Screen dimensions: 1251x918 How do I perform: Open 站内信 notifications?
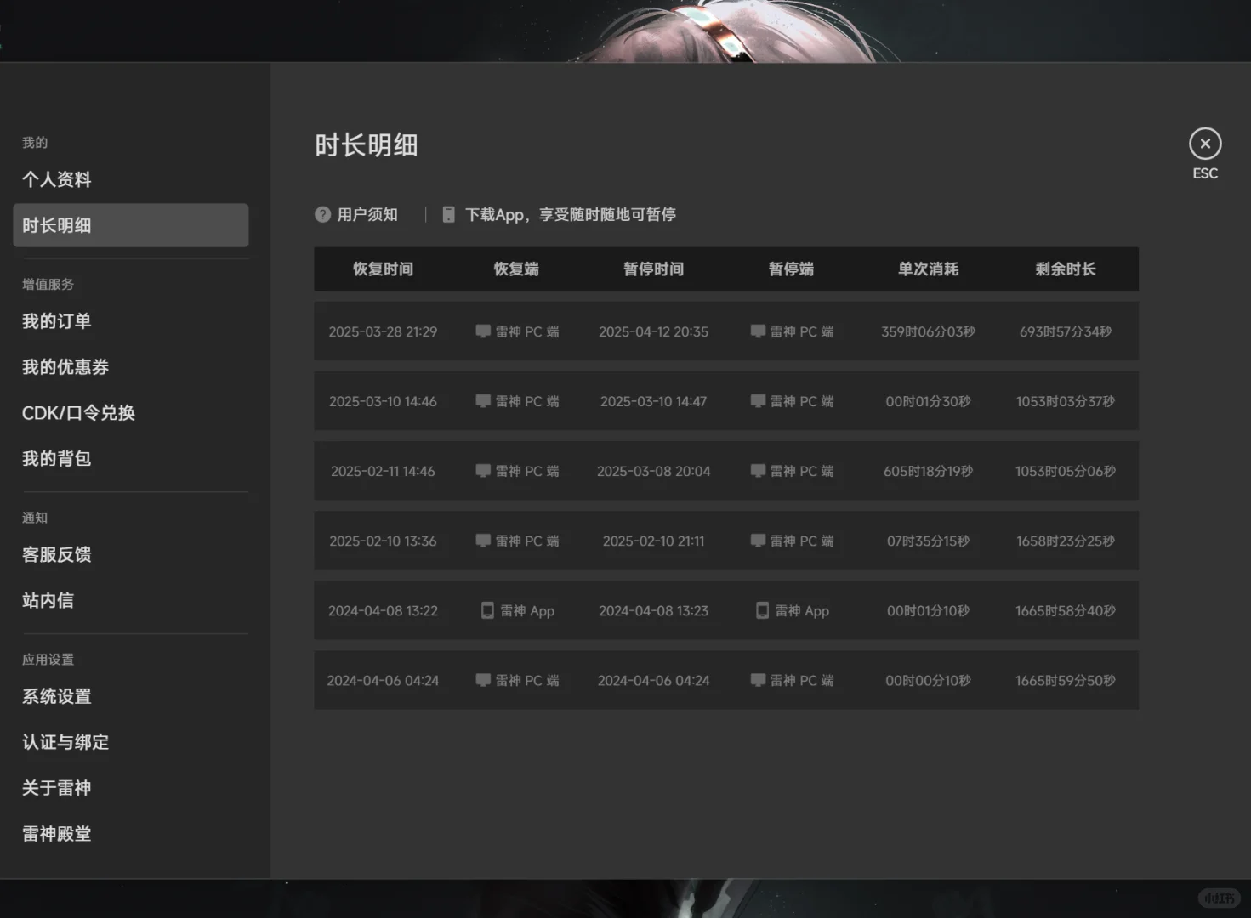tap(48, 600)
